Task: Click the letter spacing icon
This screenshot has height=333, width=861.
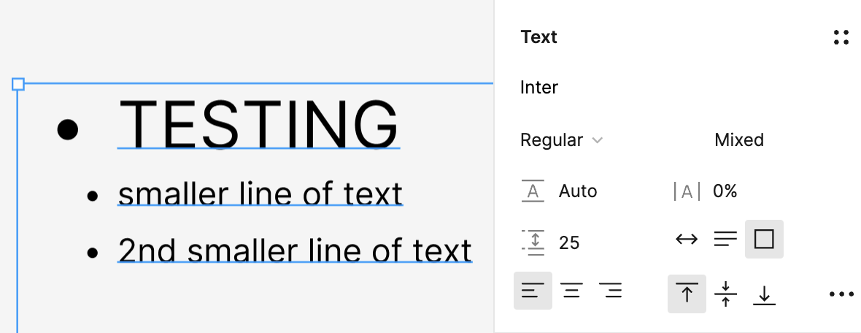Action: (x=687, y=191)
